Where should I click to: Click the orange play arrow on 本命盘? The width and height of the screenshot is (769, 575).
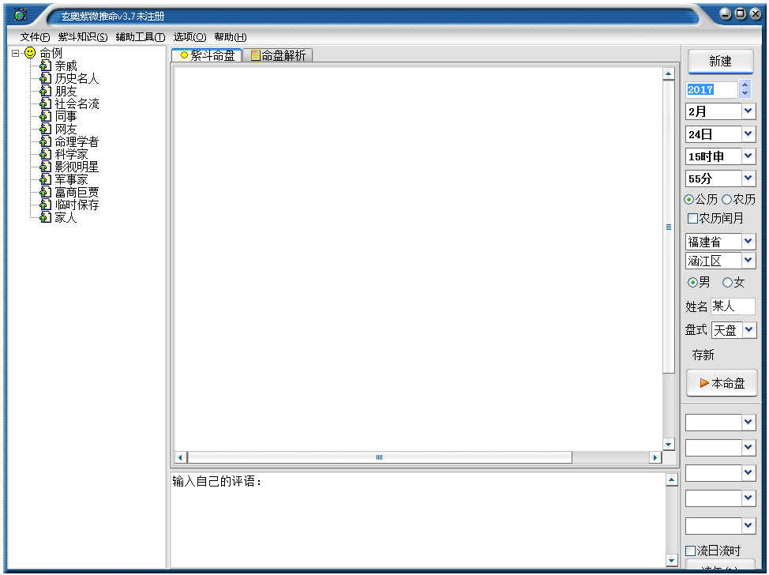point(703,383)
